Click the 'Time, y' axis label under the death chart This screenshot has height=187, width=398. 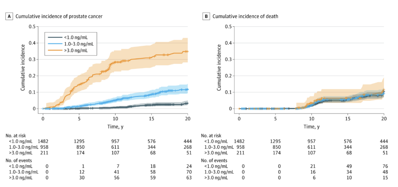(311, 126)
